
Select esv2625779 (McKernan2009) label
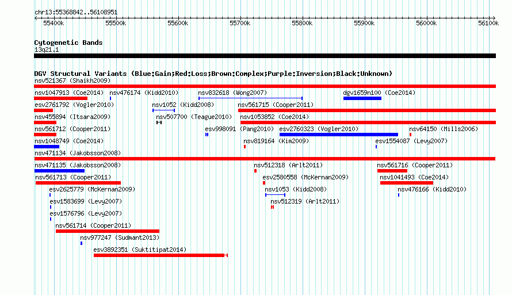92,189
